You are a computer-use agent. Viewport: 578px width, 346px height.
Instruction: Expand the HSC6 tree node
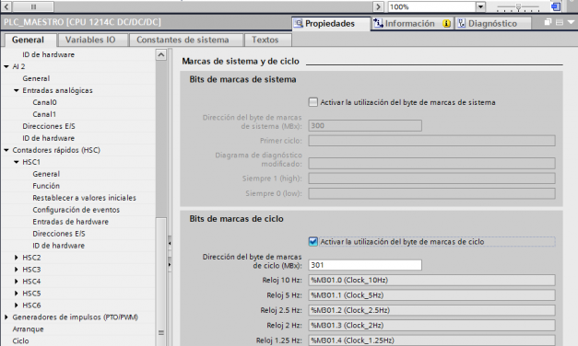(17, 306)
